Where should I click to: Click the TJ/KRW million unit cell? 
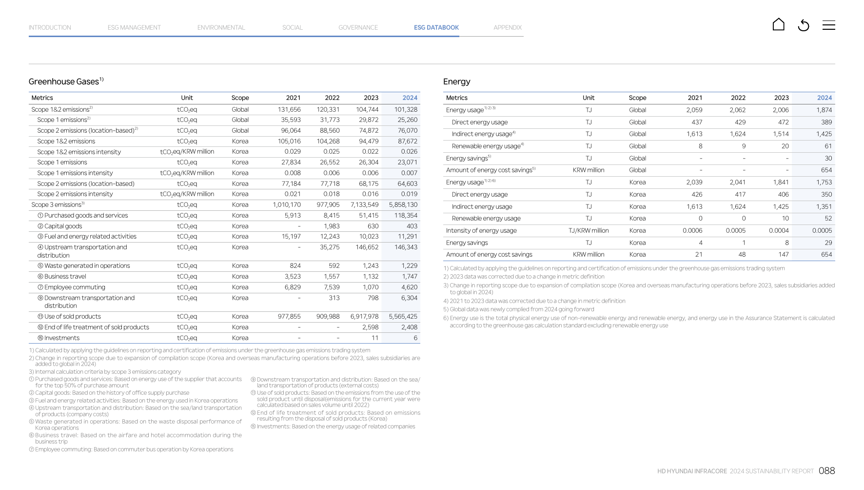point(589,231)
